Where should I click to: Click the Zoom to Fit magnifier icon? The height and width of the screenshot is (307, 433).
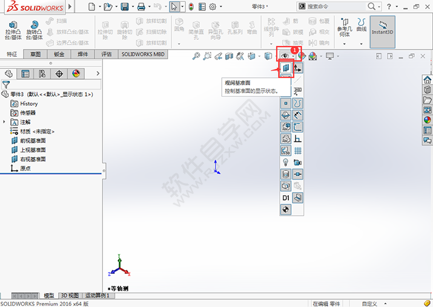[196, 56]
